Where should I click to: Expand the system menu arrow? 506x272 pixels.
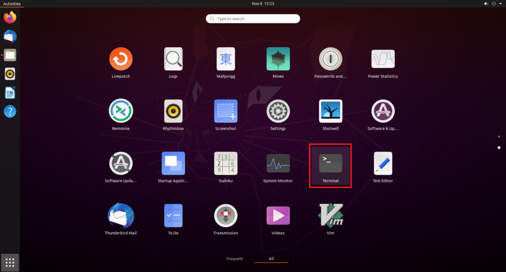tap(501, 3)
